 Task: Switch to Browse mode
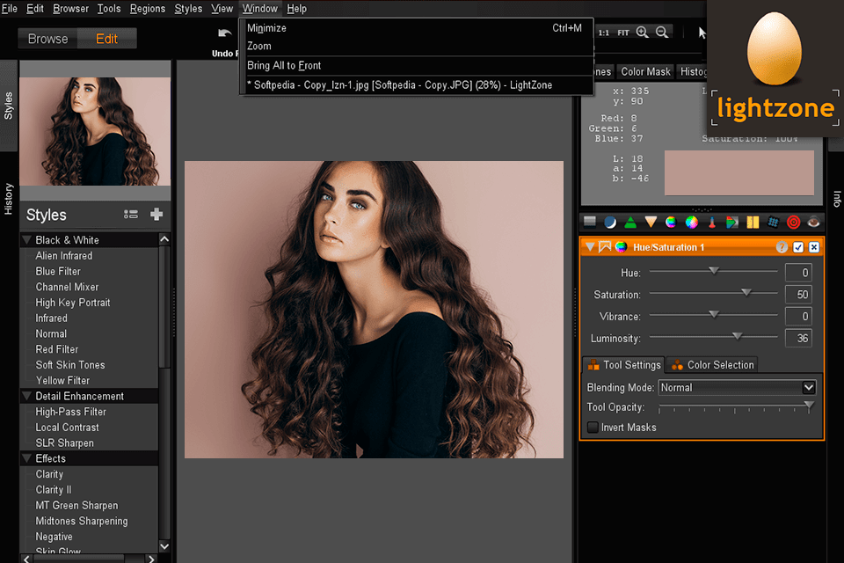coord(47,39)
